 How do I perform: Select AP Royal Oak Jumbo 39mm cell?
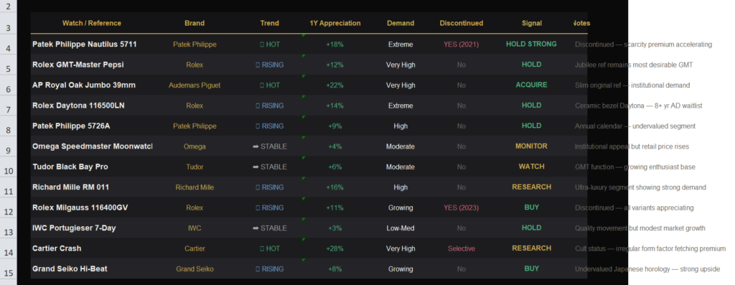(x=92, y=85)
